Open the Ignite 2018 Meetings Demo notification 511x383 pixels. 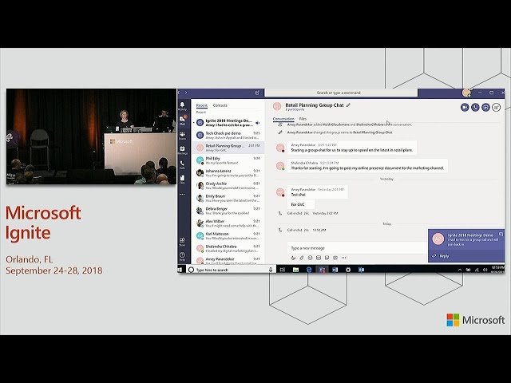pos(466,239)
